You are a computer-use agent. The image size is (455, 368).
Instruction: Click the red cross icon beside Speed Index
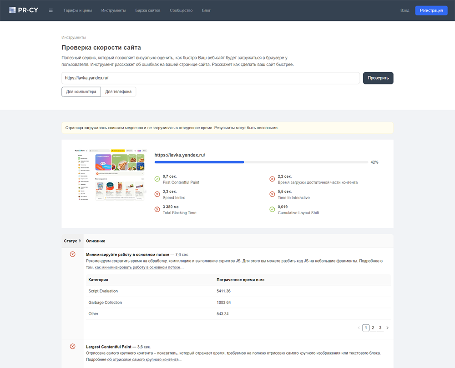coord(157,194)
